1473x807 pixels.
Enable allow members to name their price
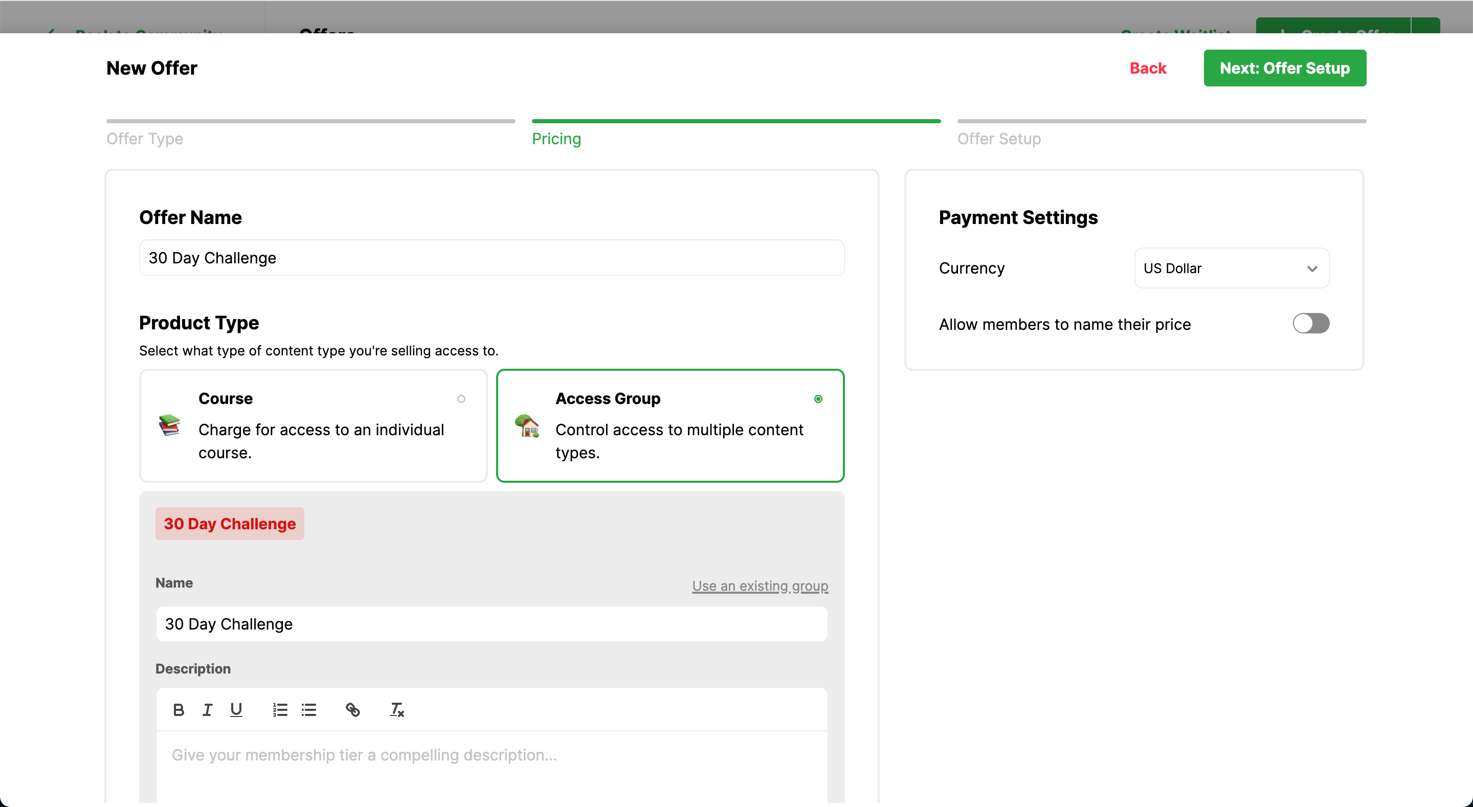(1310, 324)
